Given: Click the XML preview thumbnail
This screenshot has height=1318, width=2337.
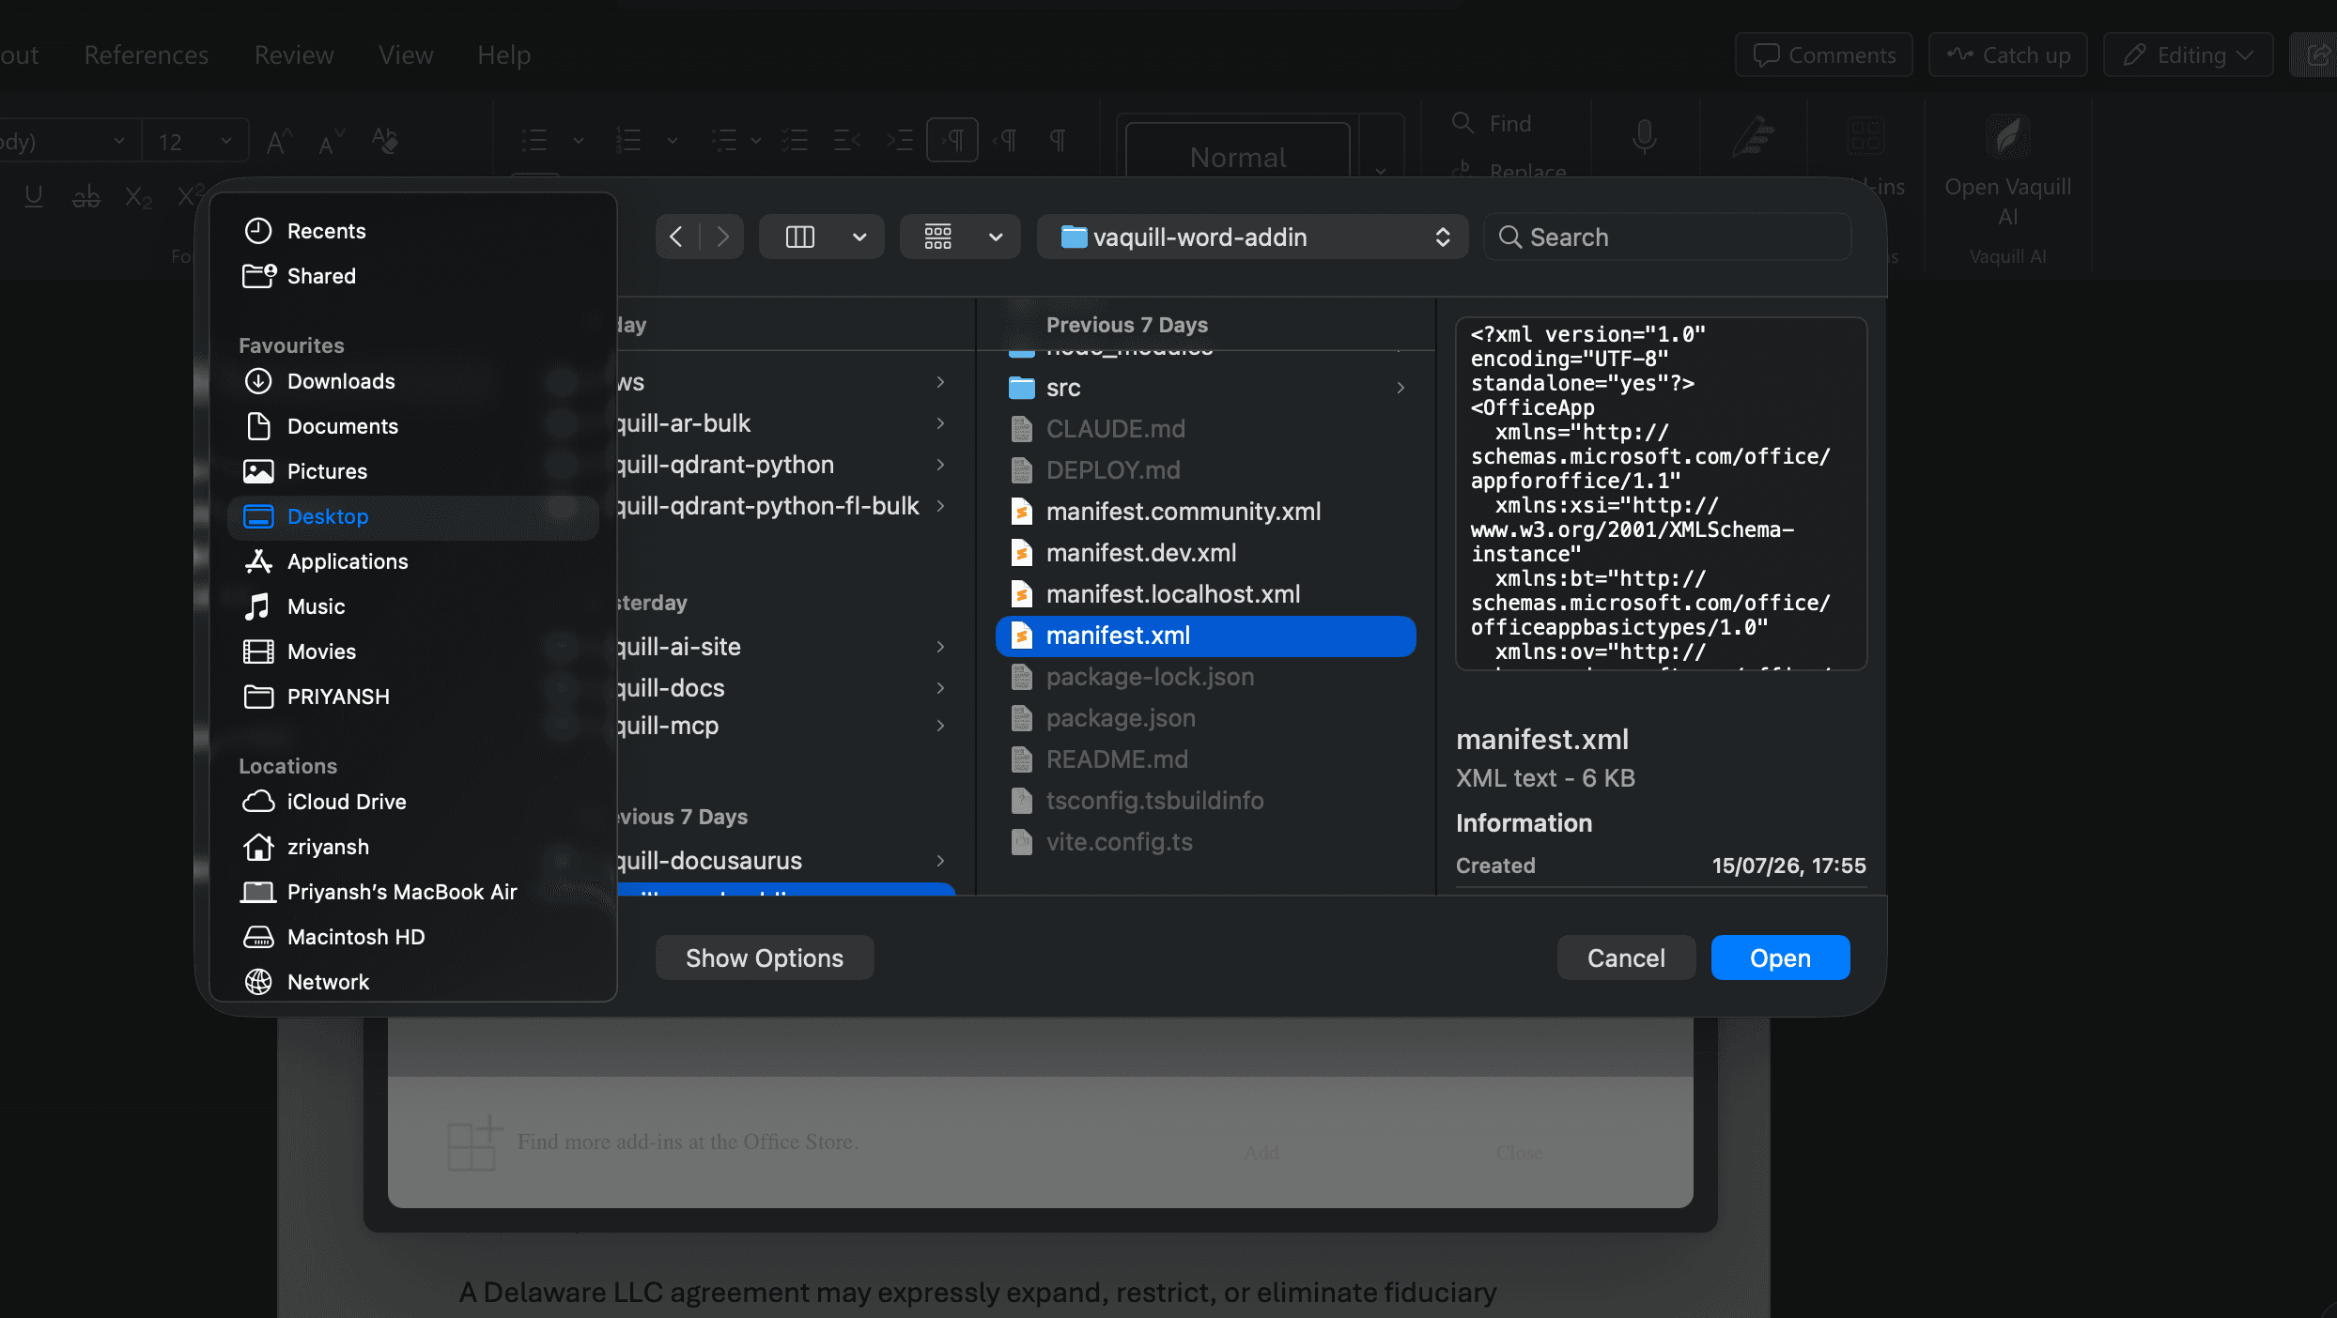Looking at the screenshot, I should (1661, 494).
